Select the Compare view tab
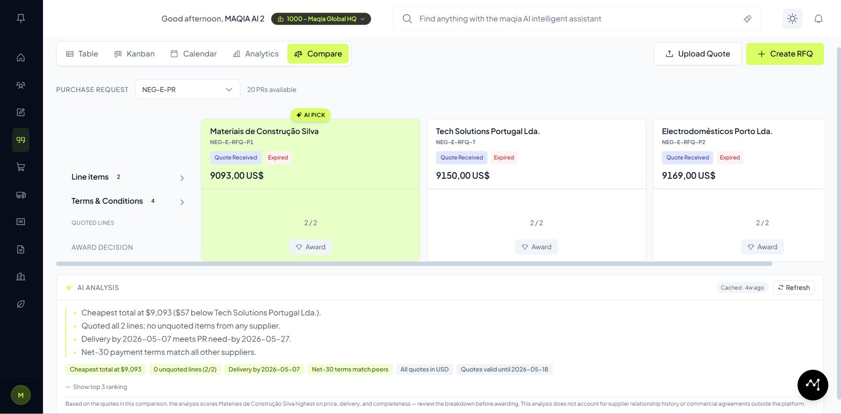The width and height of the screenshot is (841, 414). coord(318,53)
